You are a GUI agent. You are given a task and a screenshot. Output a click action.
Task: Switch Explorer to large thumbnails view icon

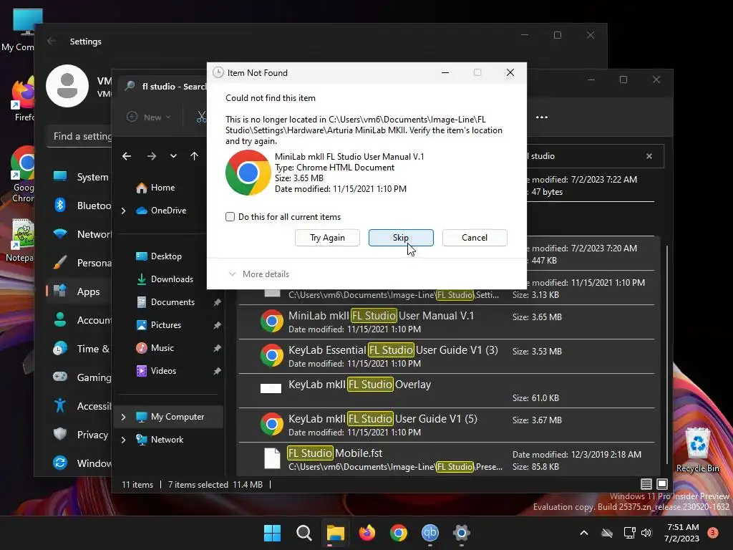pyautogui.click(x=662, y=484)
